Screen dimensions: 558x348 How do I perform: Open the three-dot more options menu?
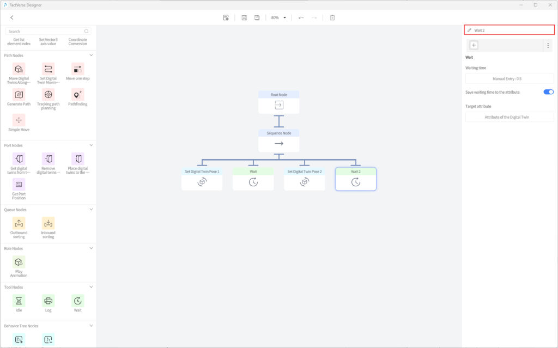[548, 45]
